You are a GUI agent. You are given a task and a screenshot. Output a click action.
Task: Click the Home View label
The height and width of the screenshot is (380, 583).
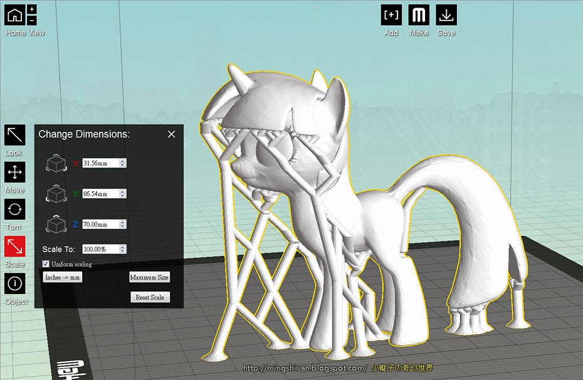[x=25, y=33]
